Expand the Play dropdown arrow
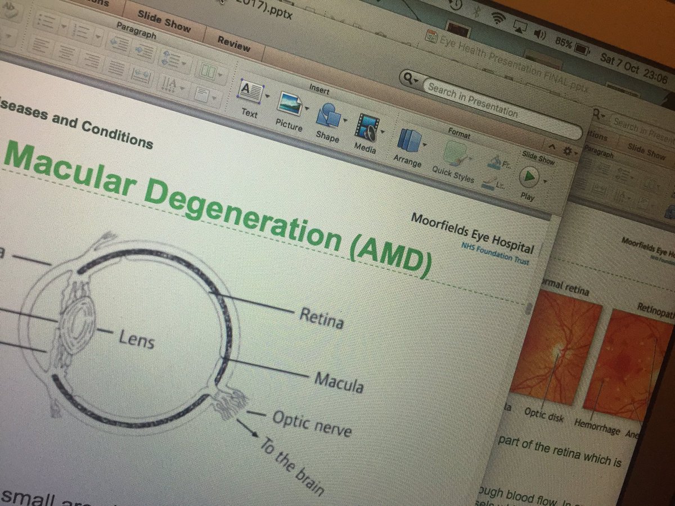This screenshot has width=675, height=506. coord(545,181)
